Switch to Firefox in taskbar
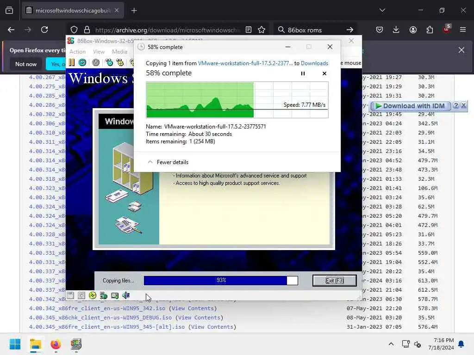 click(x=56, y=344)
